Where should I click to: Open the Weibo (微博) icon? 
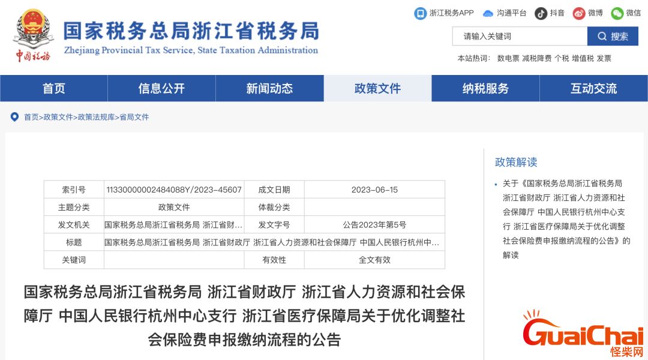[578, 13]
